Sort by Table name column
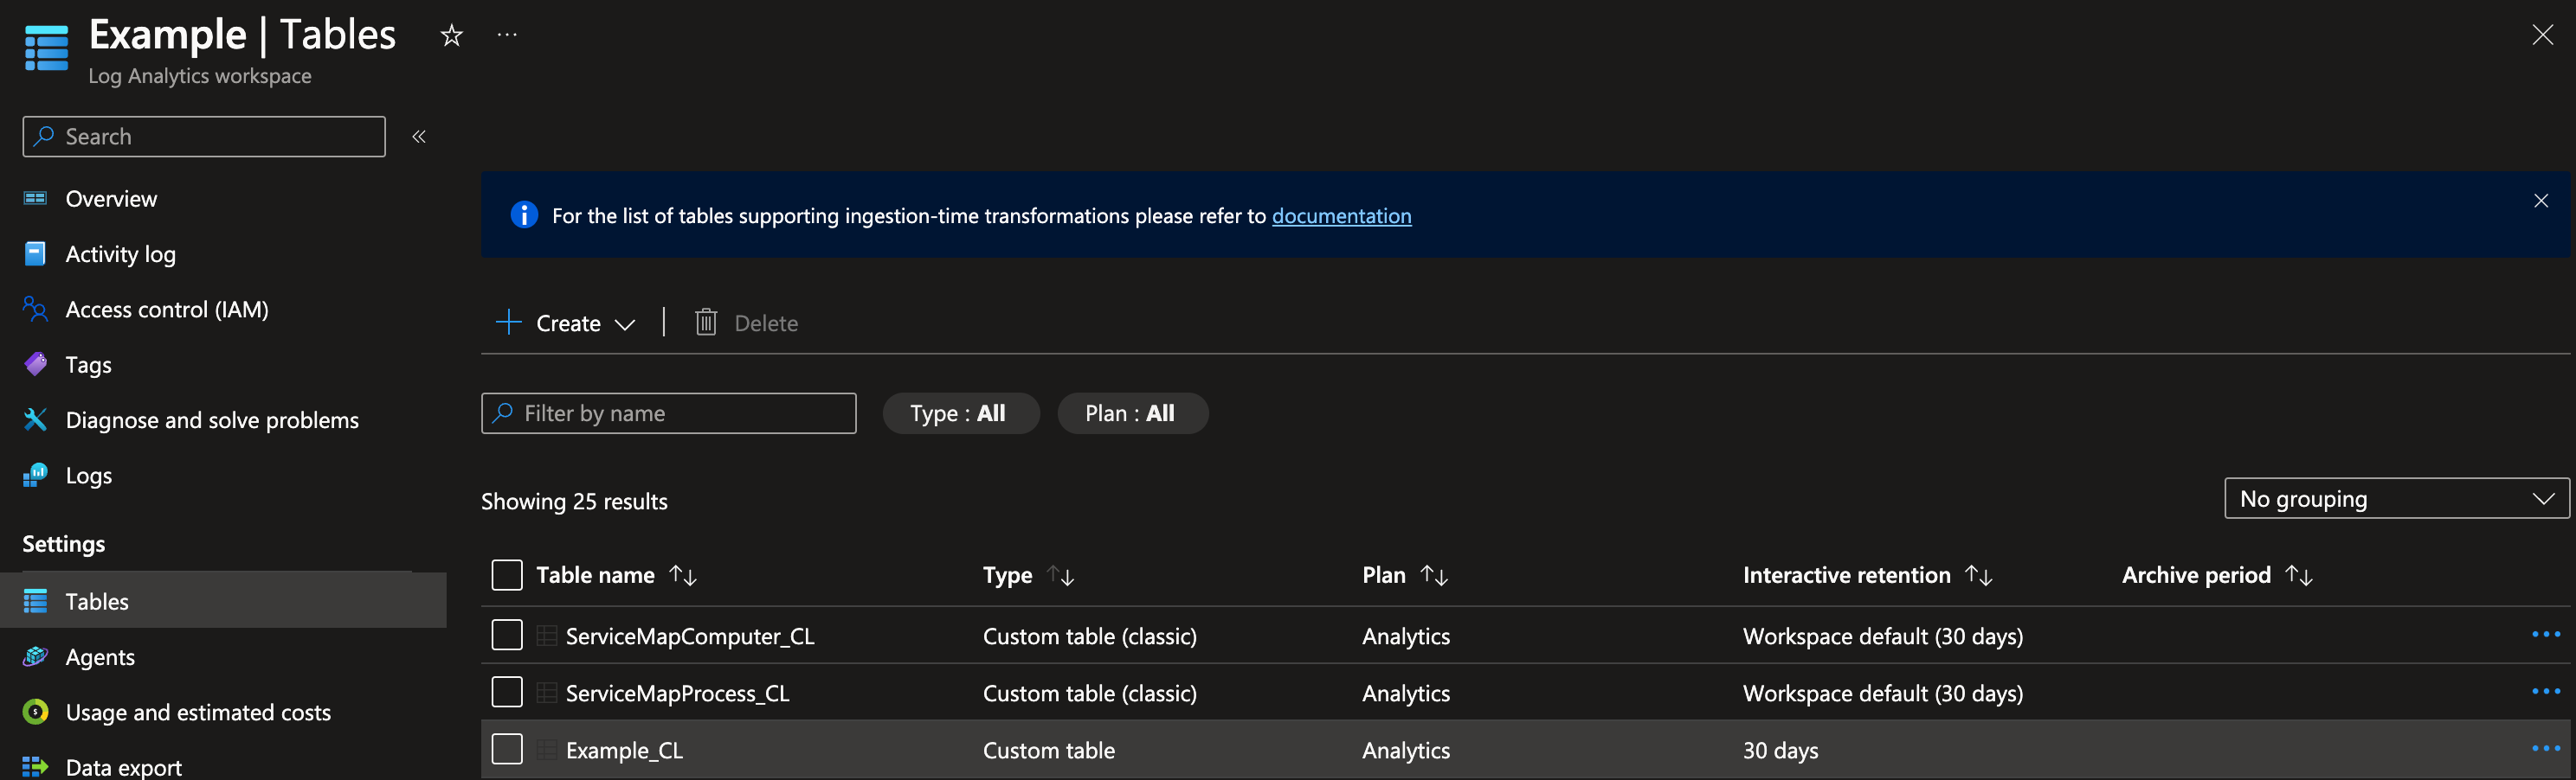The height and width of the screenshot is (780, 2576). [683, 575]
